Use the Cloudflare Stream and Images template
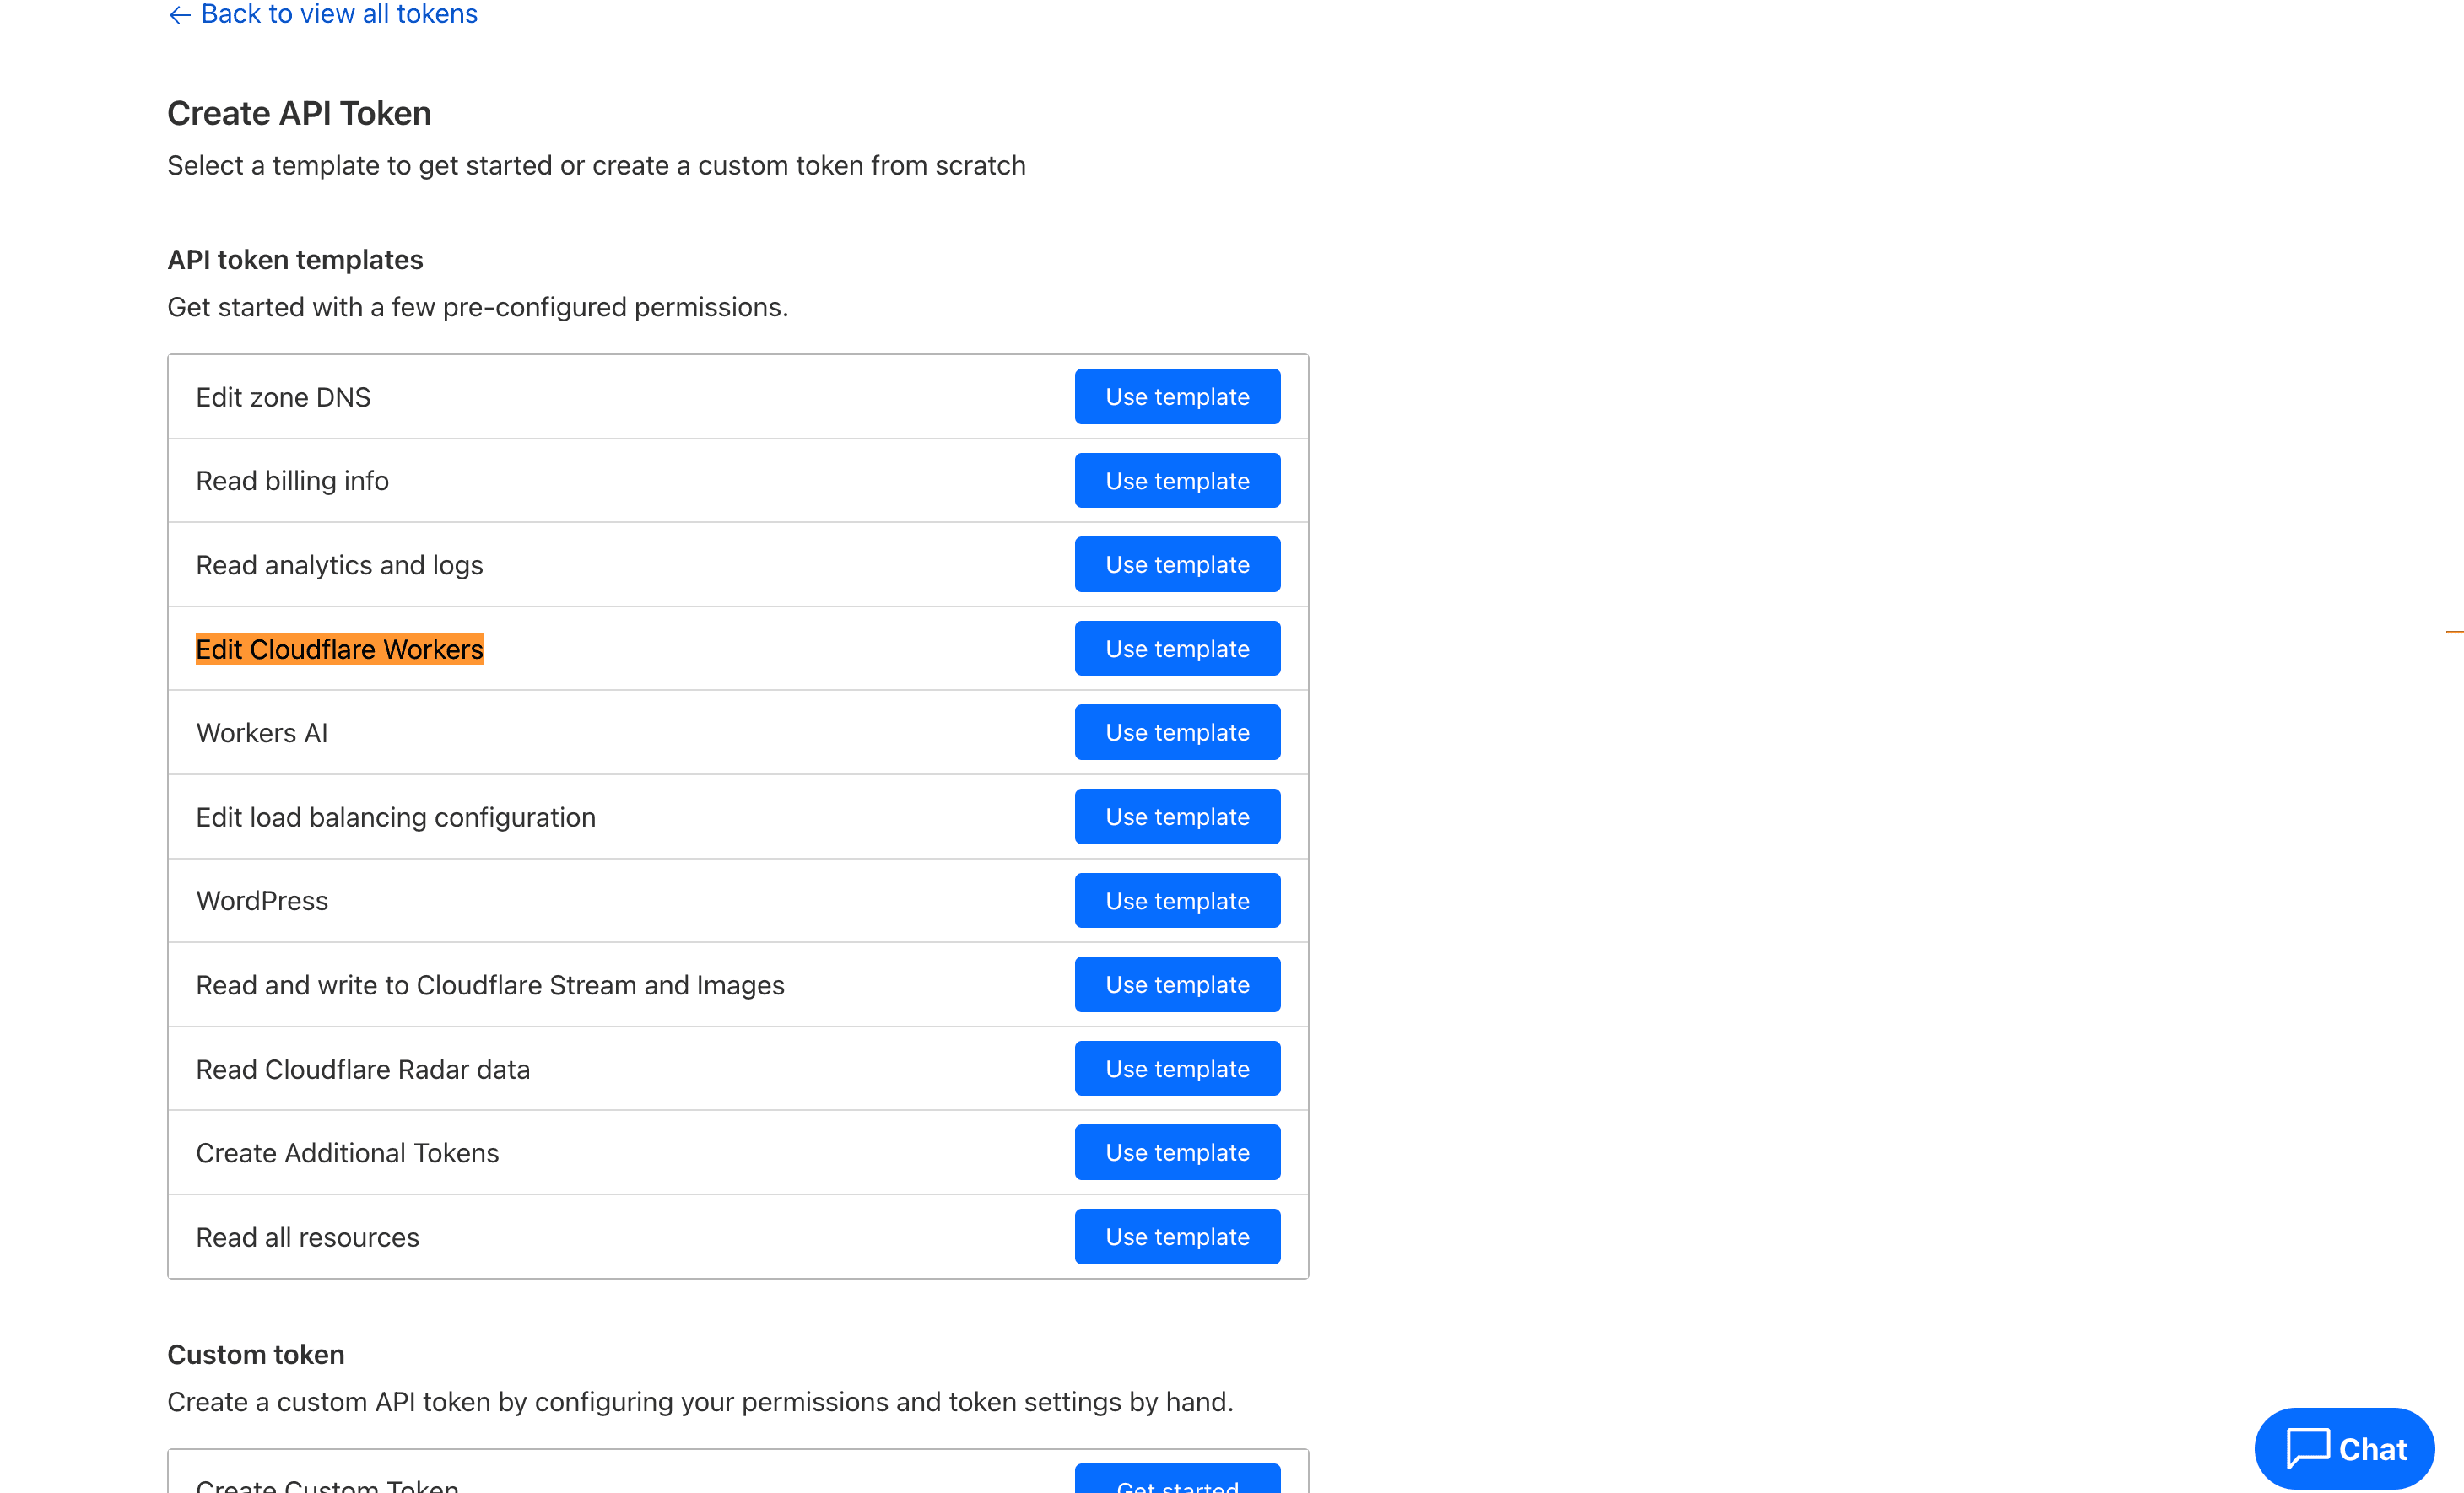This screenshot has width=2464, height=1493. [1177, 984]
